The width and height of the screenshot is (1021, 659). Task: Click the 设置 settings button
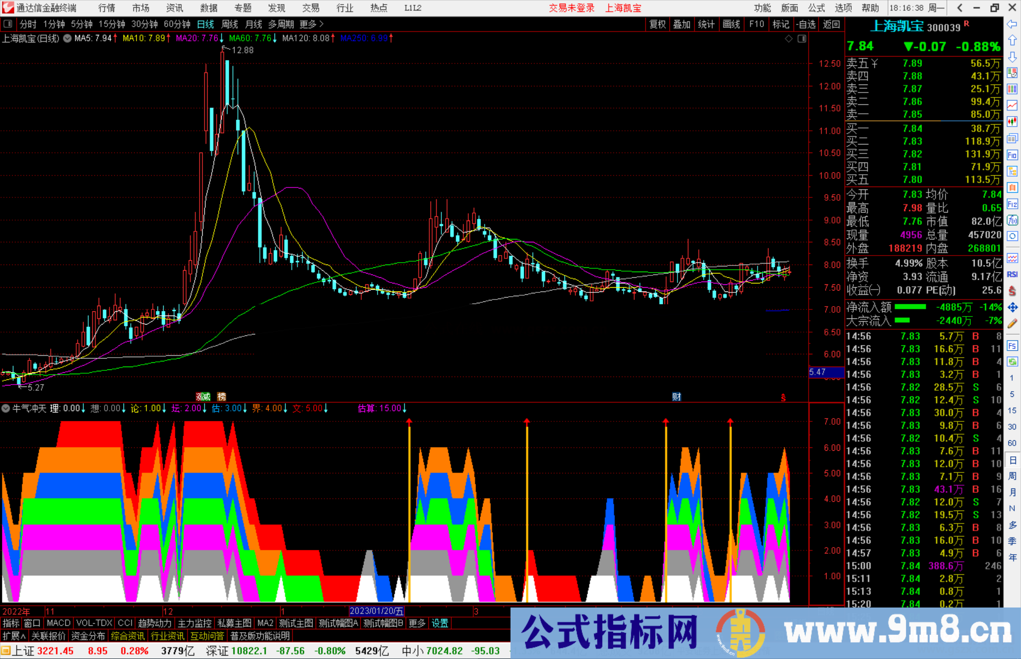440,623
